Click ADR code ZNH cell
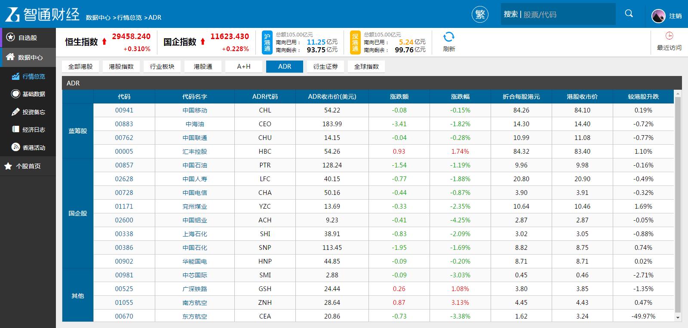Image resolution: width=688 pixels, height=328 pixels. (265, 303)
